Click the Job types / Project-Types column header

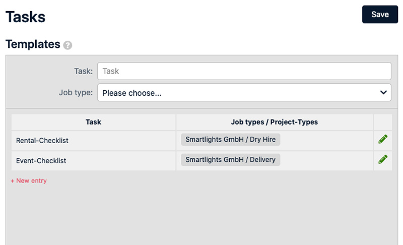tap(274, 122)
